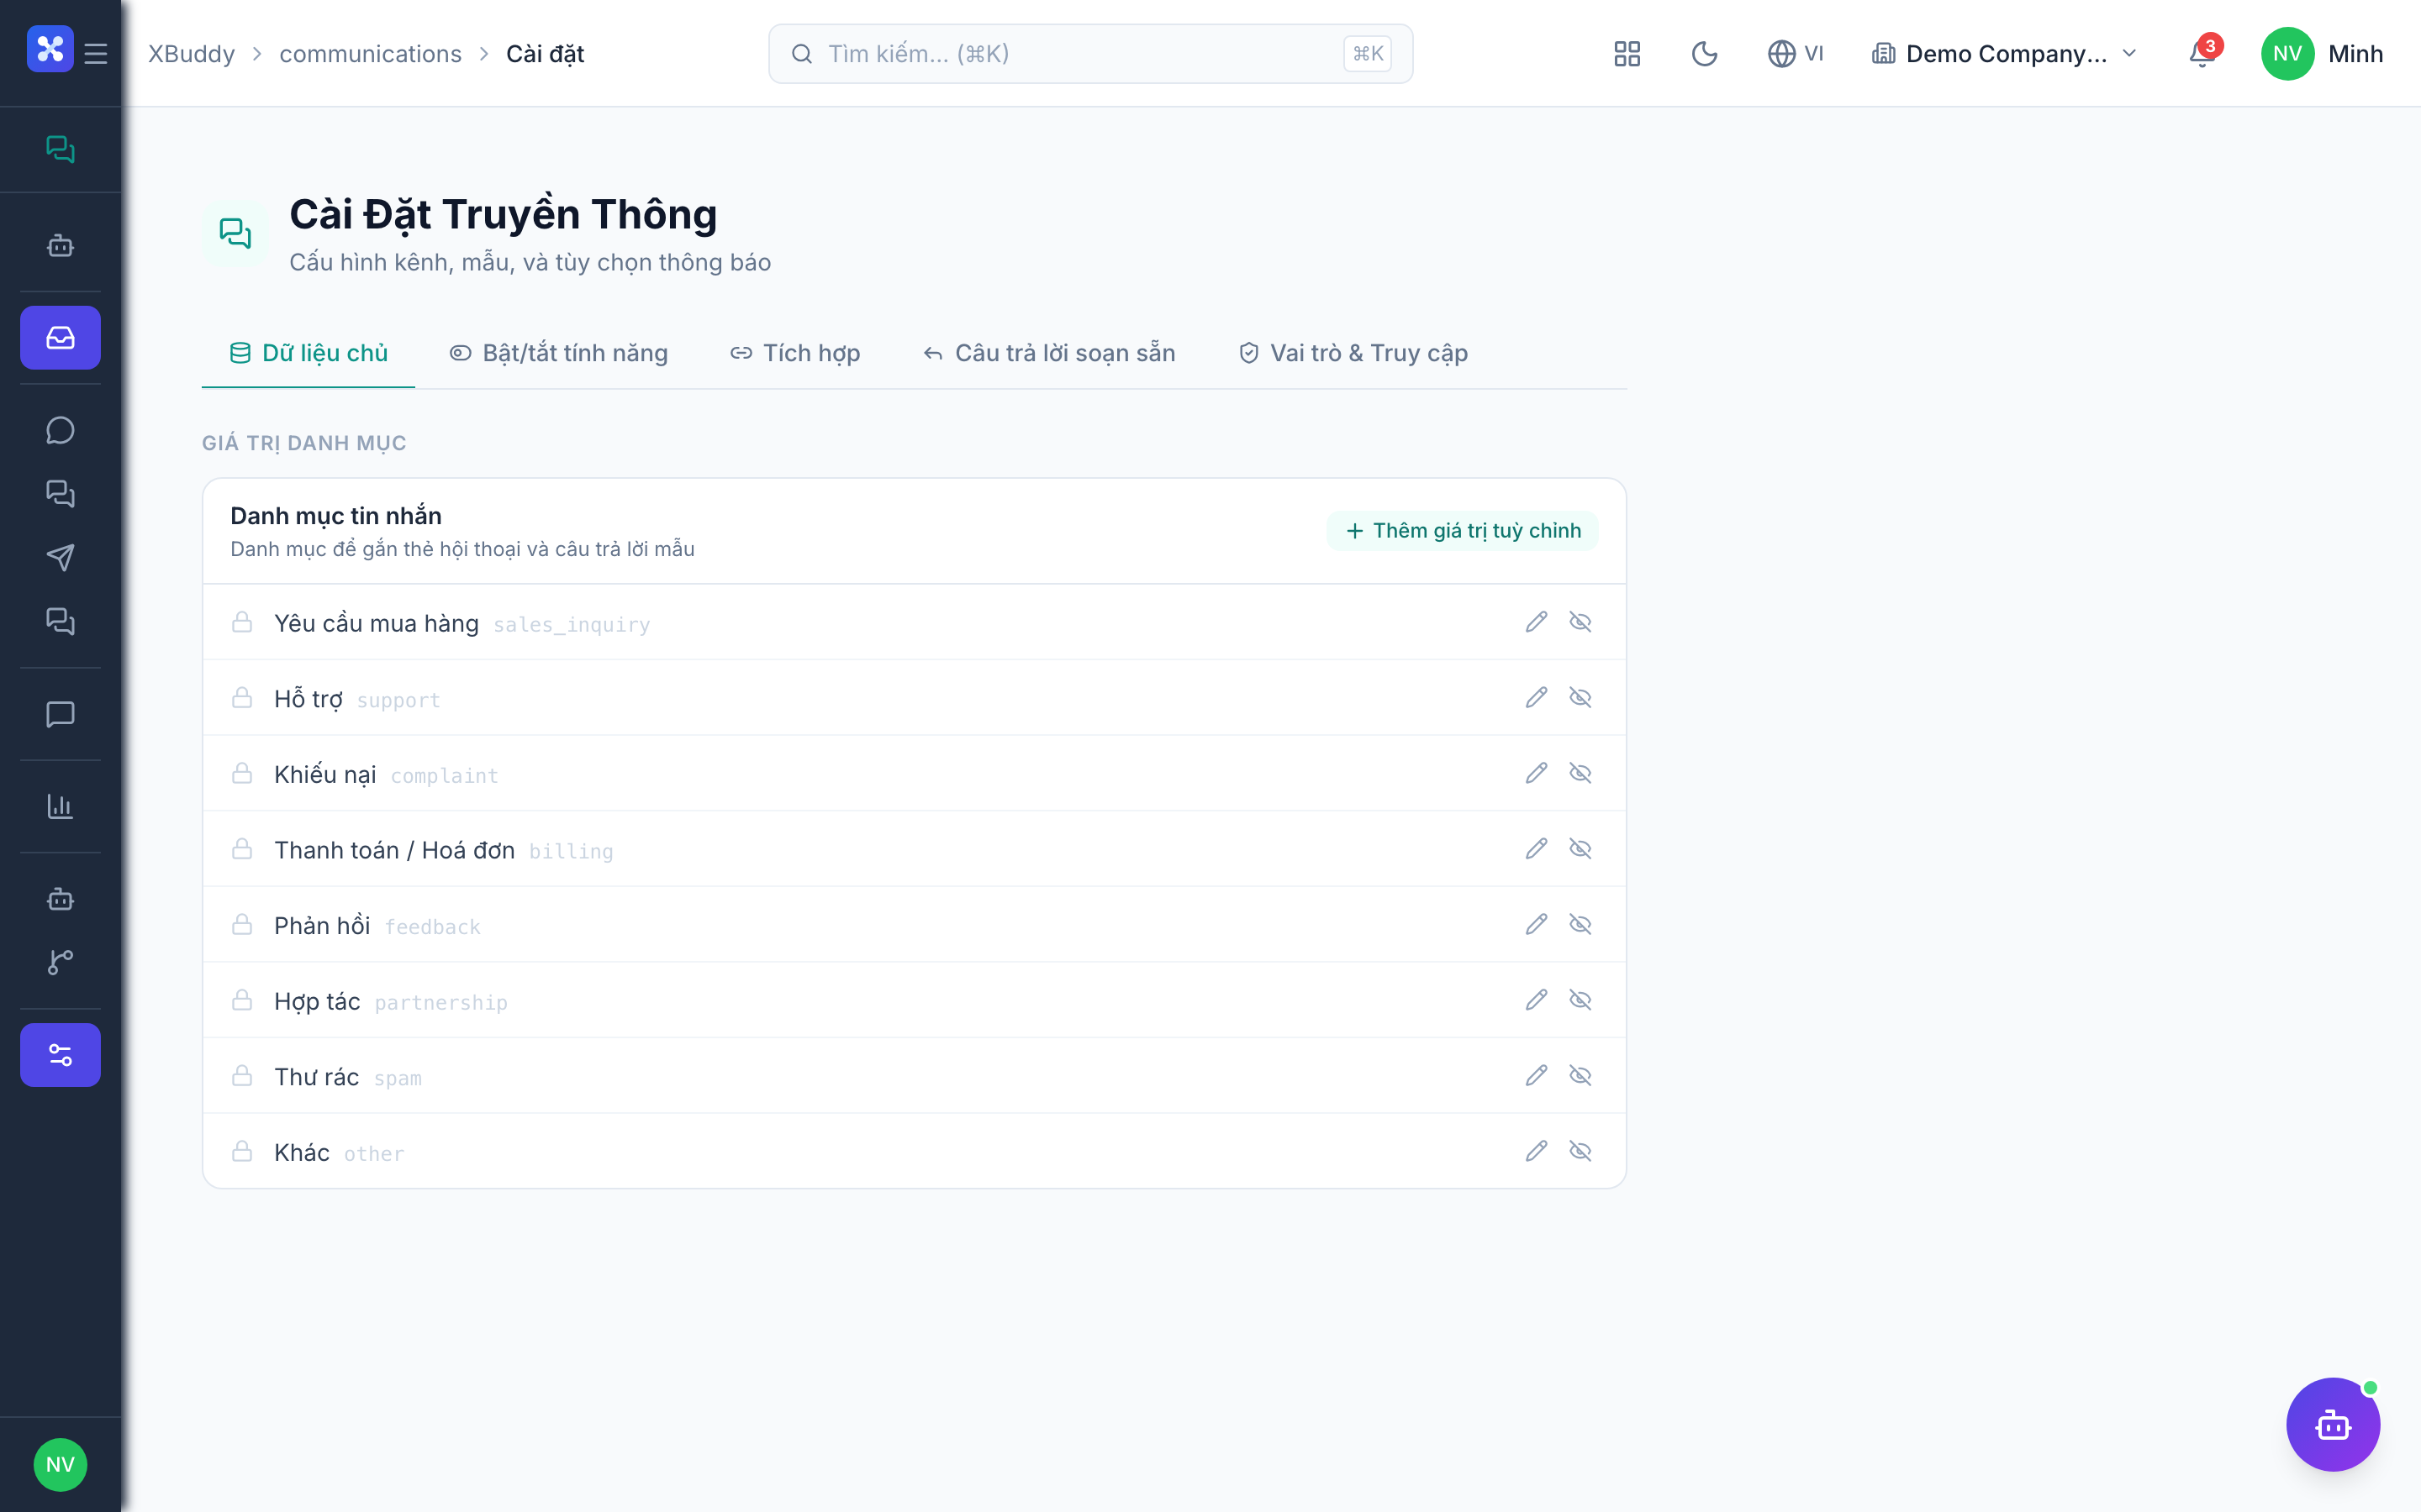Click the page header chat icon
2421x1512 pixels.
[235, 233]
